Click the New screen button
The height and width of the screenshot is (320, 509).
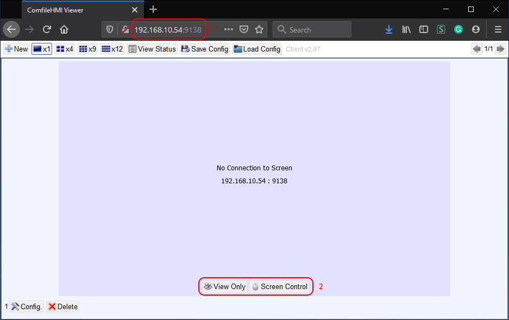click(16, 49)
